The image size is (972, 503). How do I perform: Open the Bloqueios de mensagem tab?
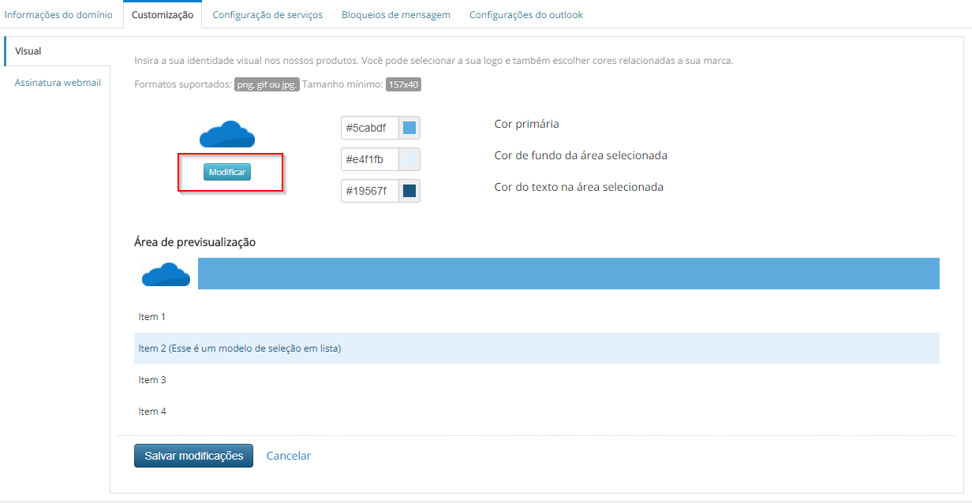point(396,15)
